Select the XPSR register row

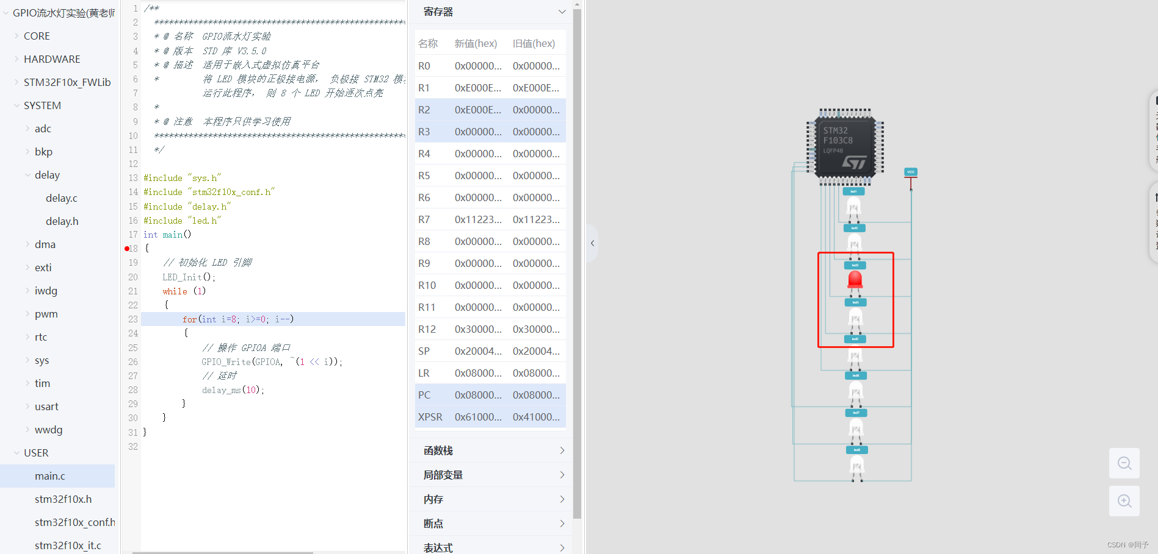(x=490, y=417)
